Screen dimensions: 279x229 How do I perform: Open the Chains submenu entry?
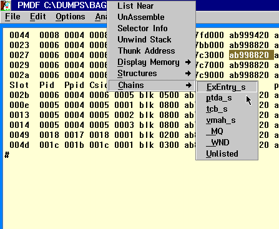[152, 85]
